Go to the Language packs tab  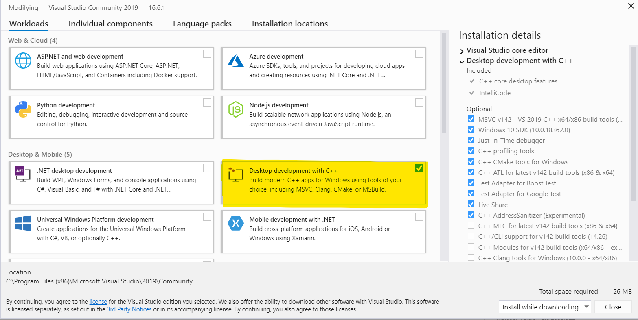point(202,24)
